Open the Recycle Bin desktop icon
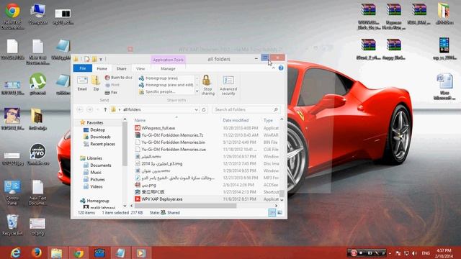The image size is (461, 259). pos(12,225)
